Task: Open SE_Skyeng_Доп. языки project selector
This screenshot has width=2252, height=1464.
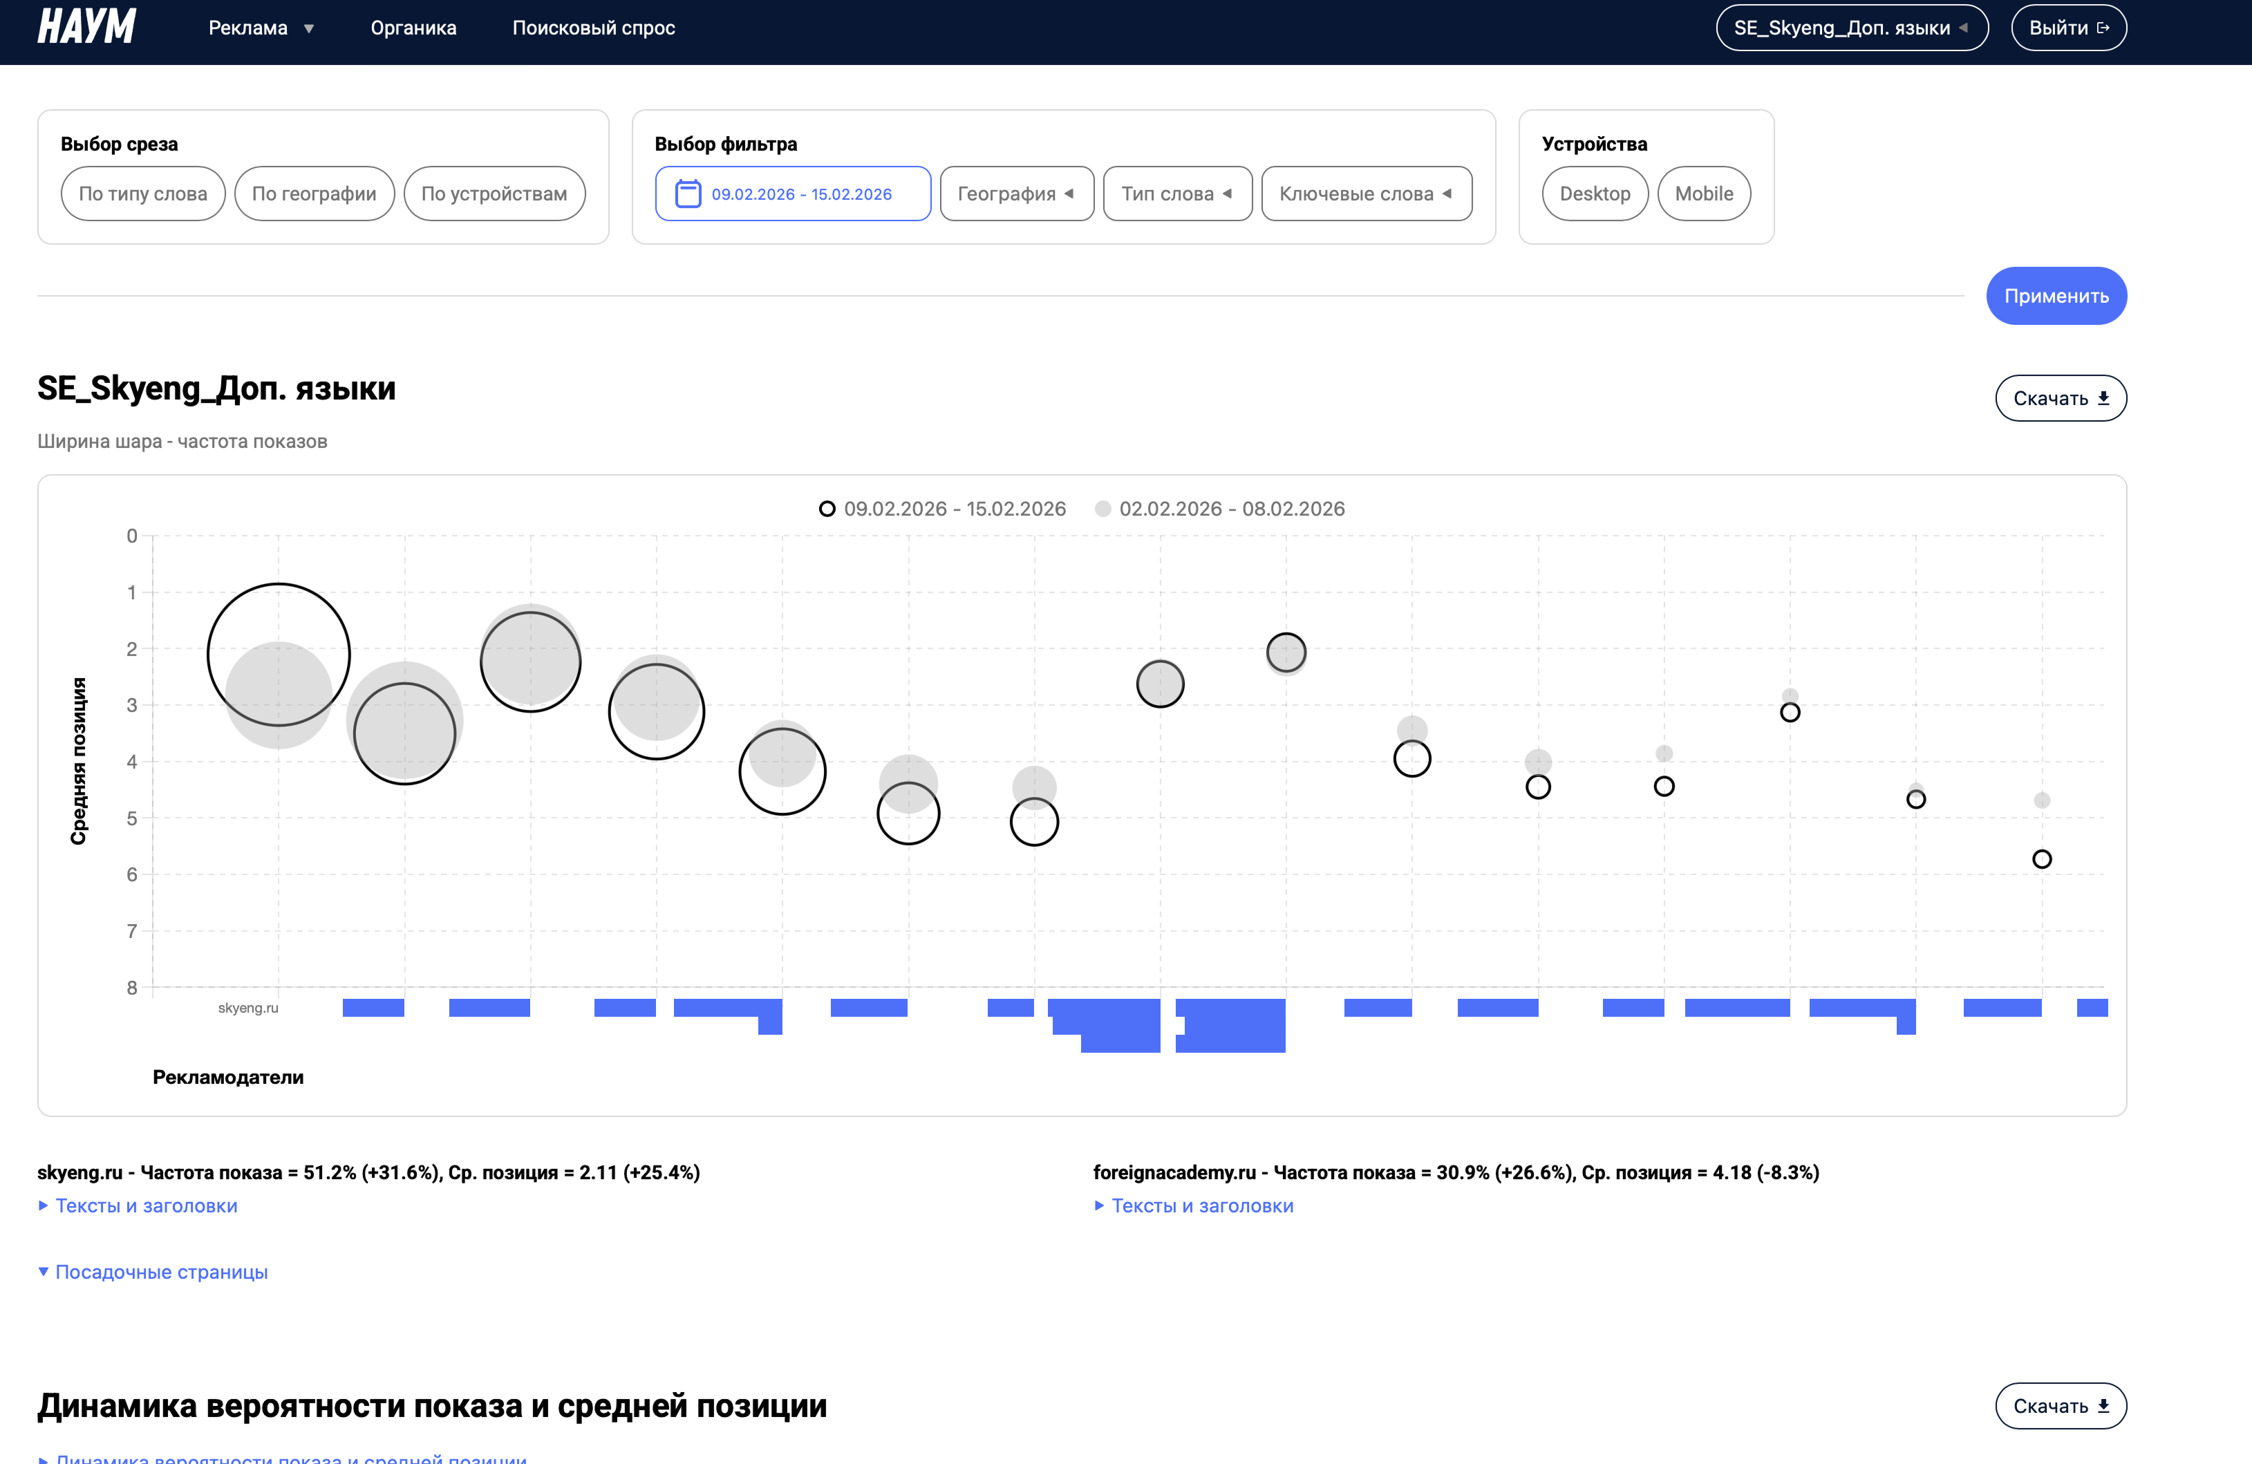Action: (1851, 28)
